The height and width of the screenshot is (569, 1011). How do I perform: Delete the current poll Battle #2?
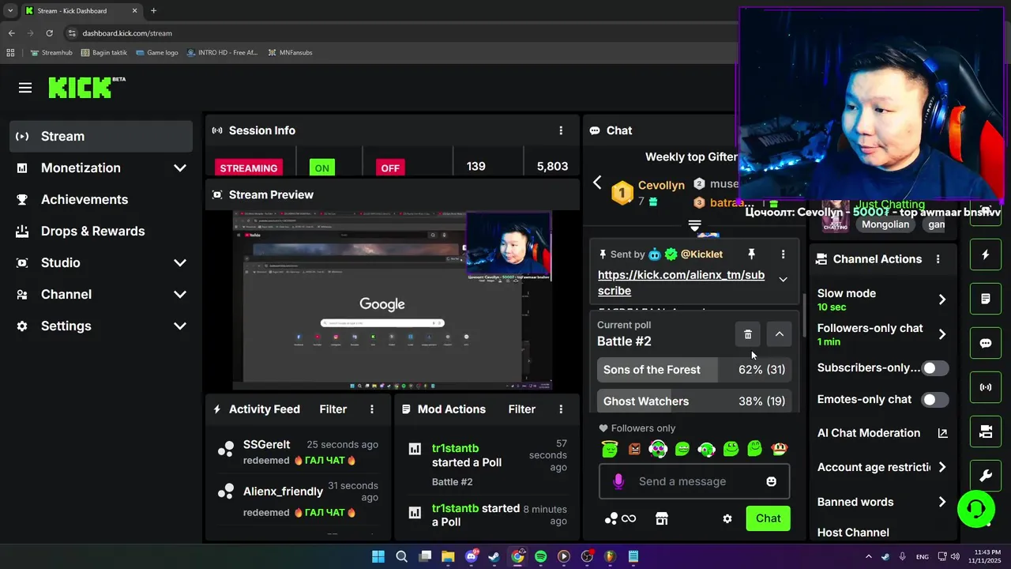[748, 334]
